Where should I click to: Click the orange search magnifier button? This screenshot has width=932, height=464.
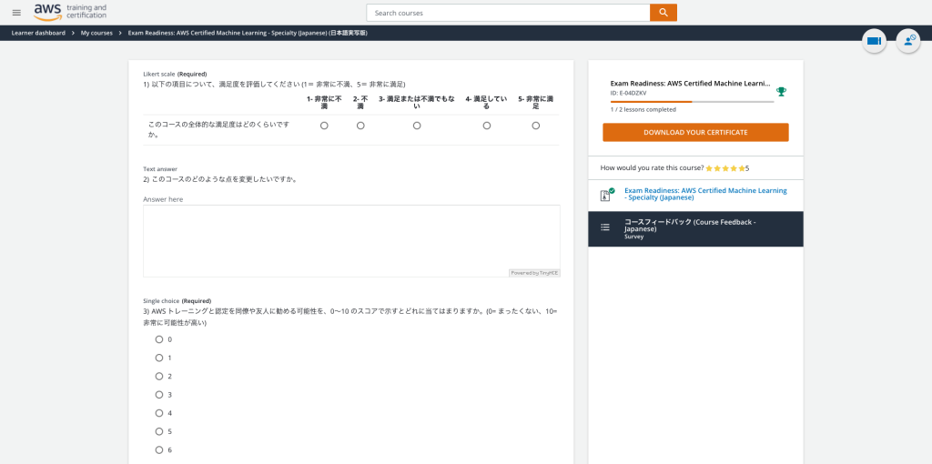click(664, 13)
